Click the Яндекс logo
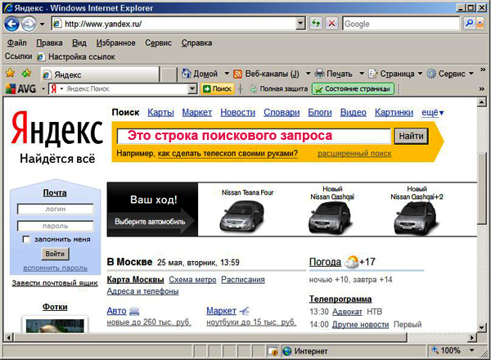Viewport: 491px width, 360px height. tap(57, 130)
